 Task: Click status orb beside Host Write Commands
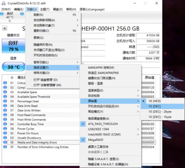[x=5, y=119]
